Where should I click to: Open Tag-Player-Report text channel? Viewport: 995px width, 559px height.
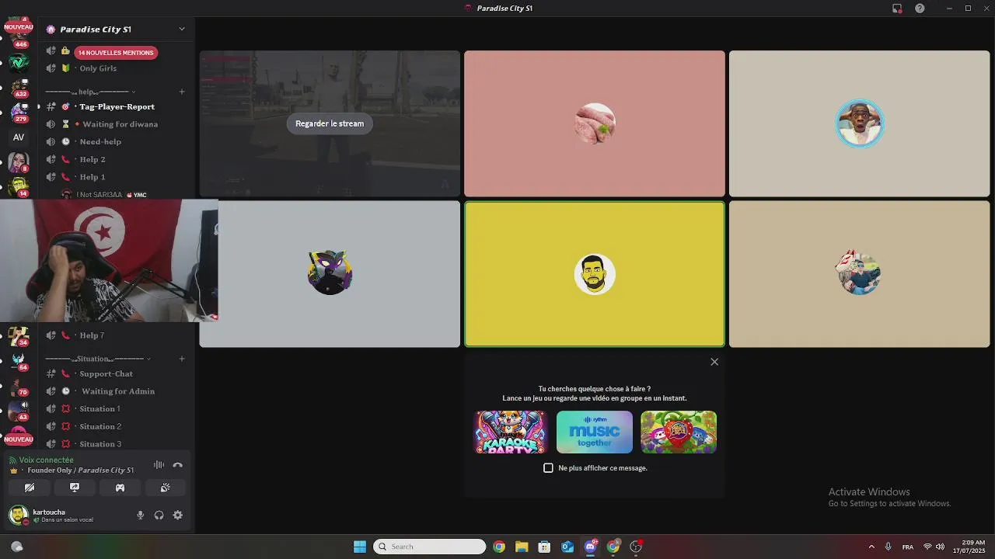[116, 106]
